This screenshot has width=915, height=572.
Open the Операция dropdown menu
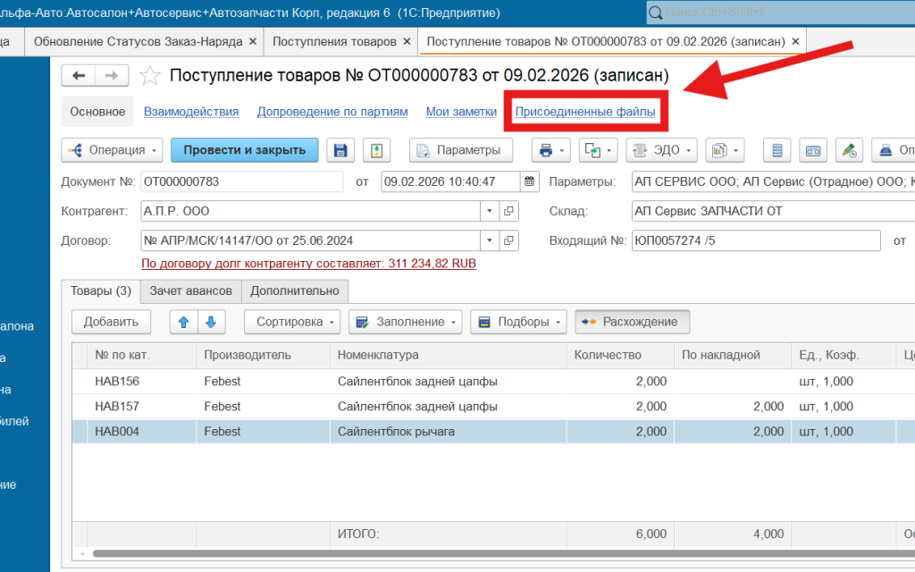point(112,150)
